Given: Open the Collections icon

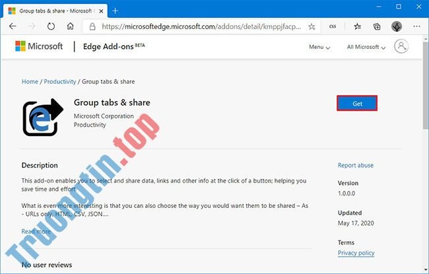Looking at the screenshot, I should pos(377,26).
